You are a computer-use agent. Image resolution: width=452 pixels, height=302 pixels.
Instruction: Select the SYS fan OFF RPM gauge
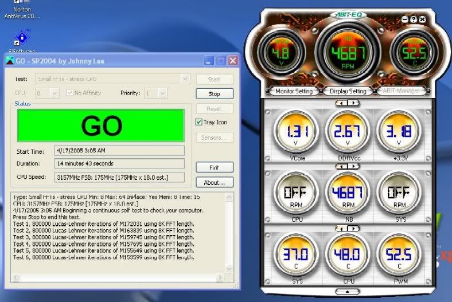(399, 193)
